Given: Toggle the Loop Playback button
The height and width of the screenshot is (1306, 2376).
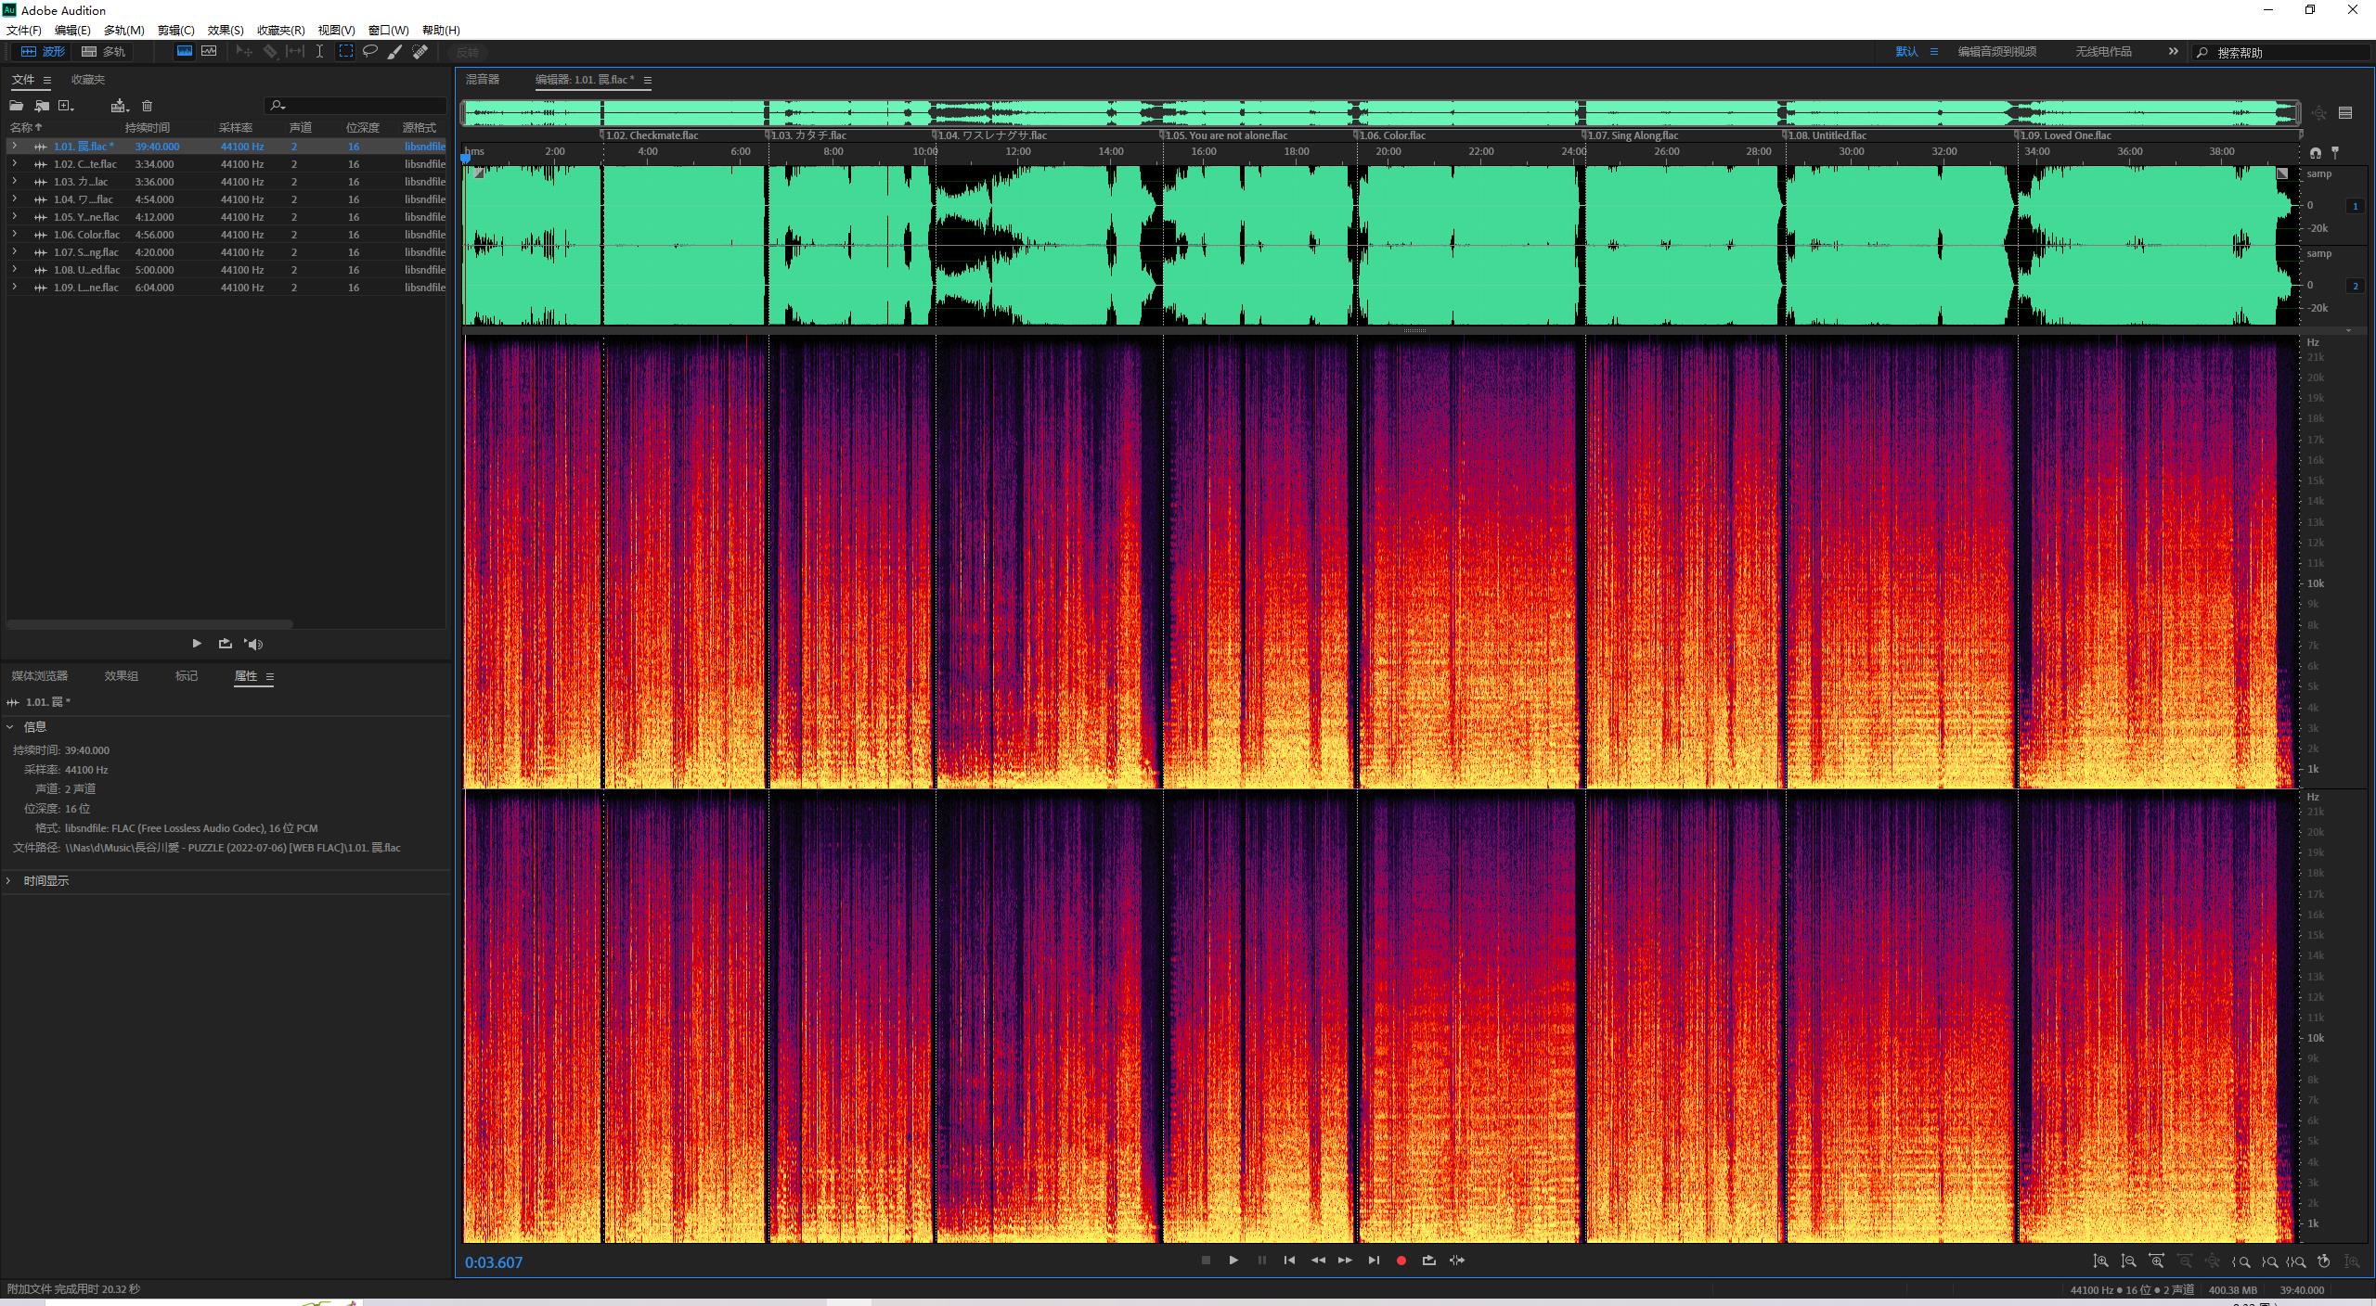Looking at the screenshot, I should [x=1429, y=1261].
